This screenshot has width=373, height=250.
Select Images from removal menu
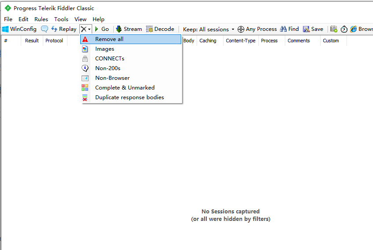(x=131, y=49)
